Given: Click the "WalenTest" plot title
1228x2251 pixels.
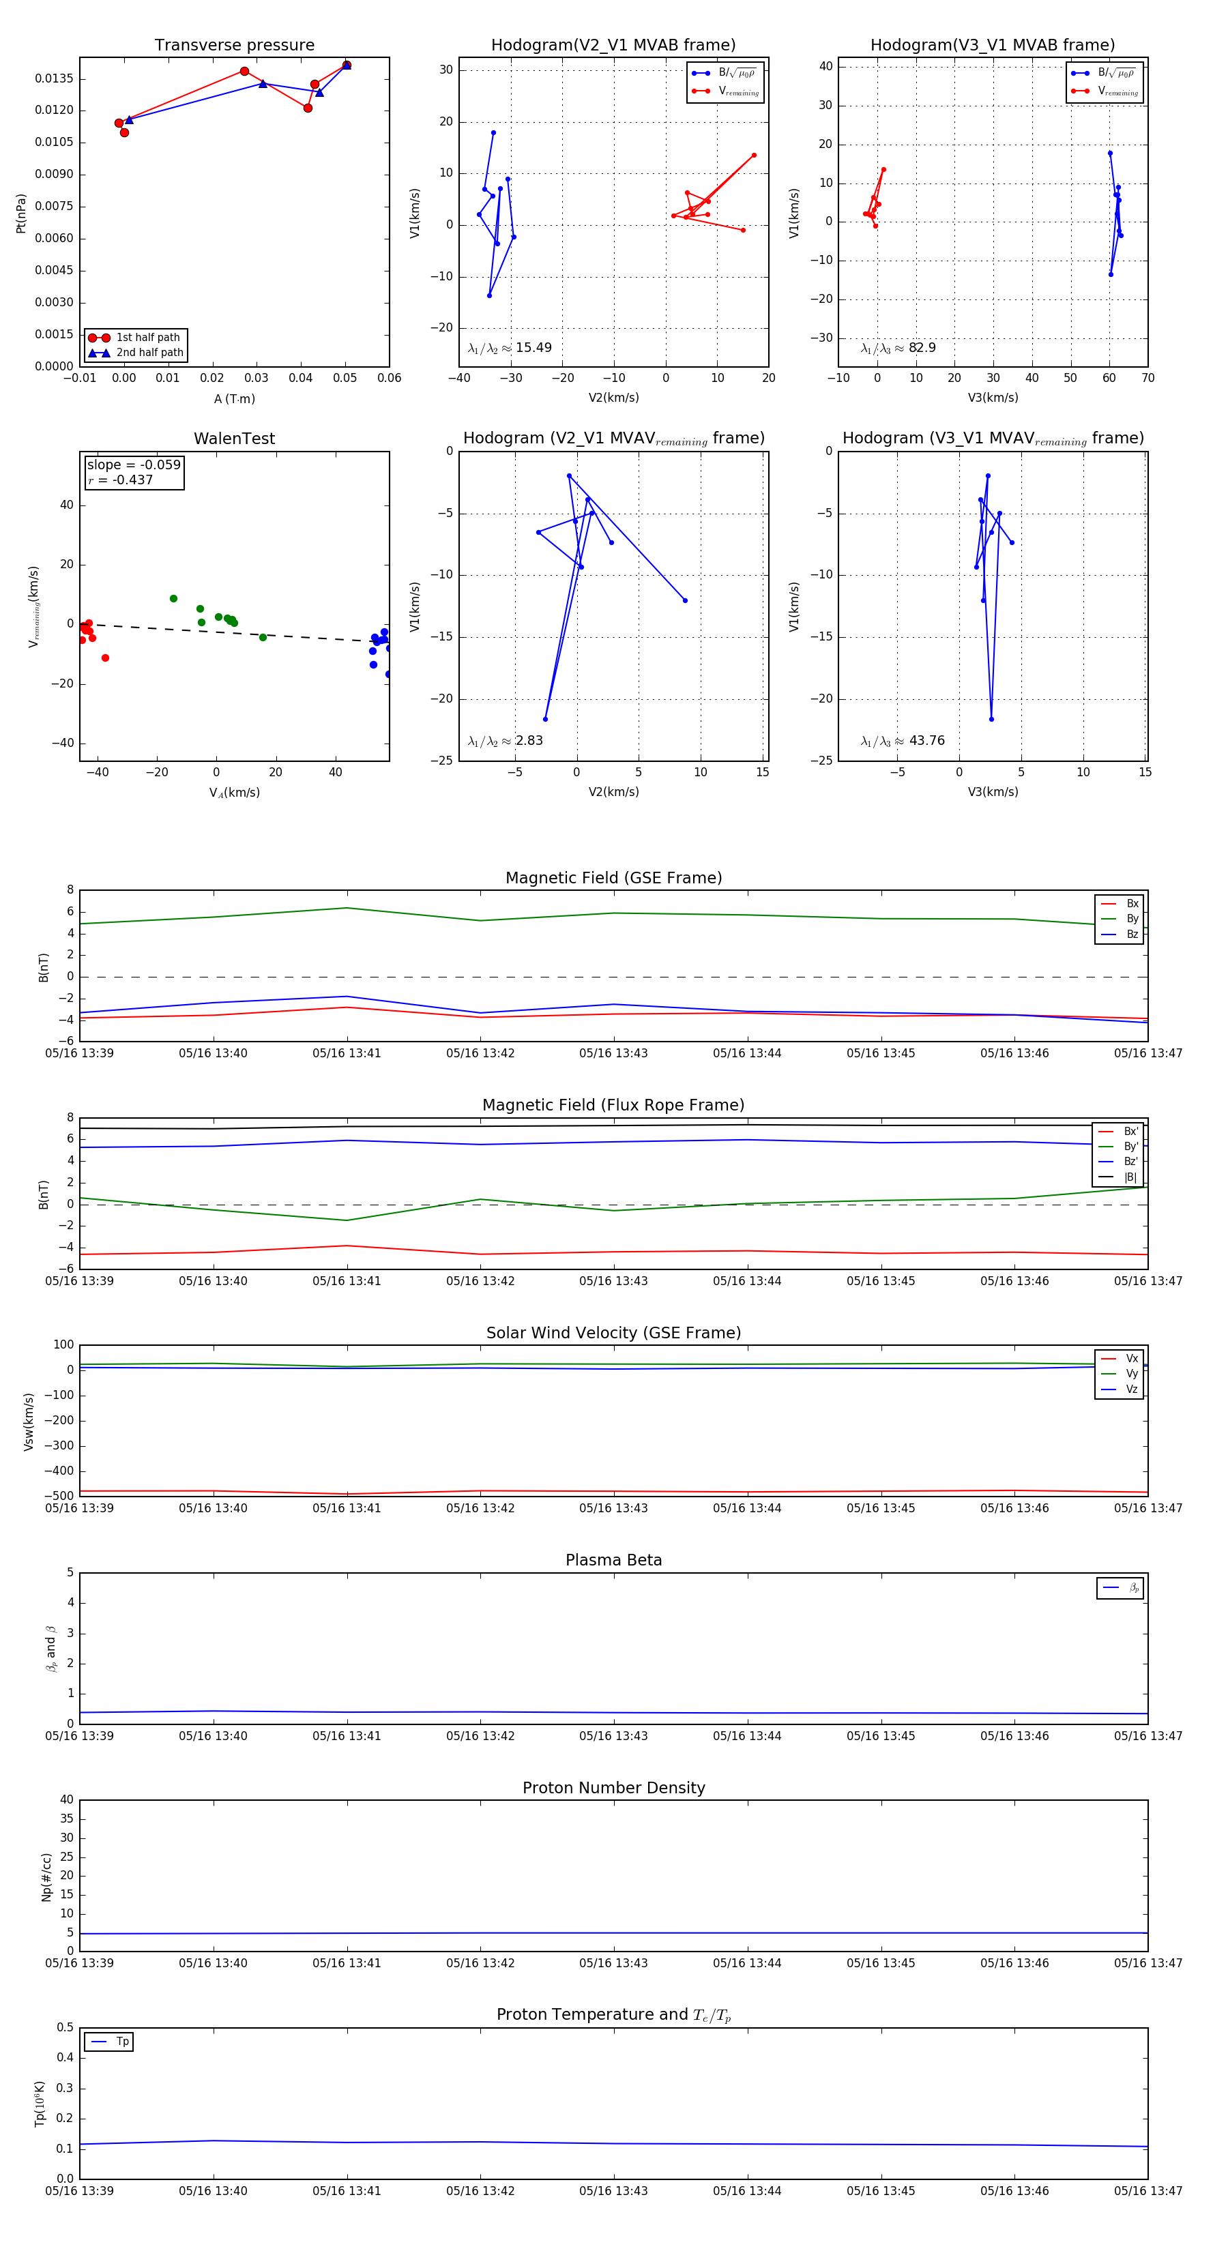Looking at the screenshot, I should pyautogui.click(x=234, y=439).
